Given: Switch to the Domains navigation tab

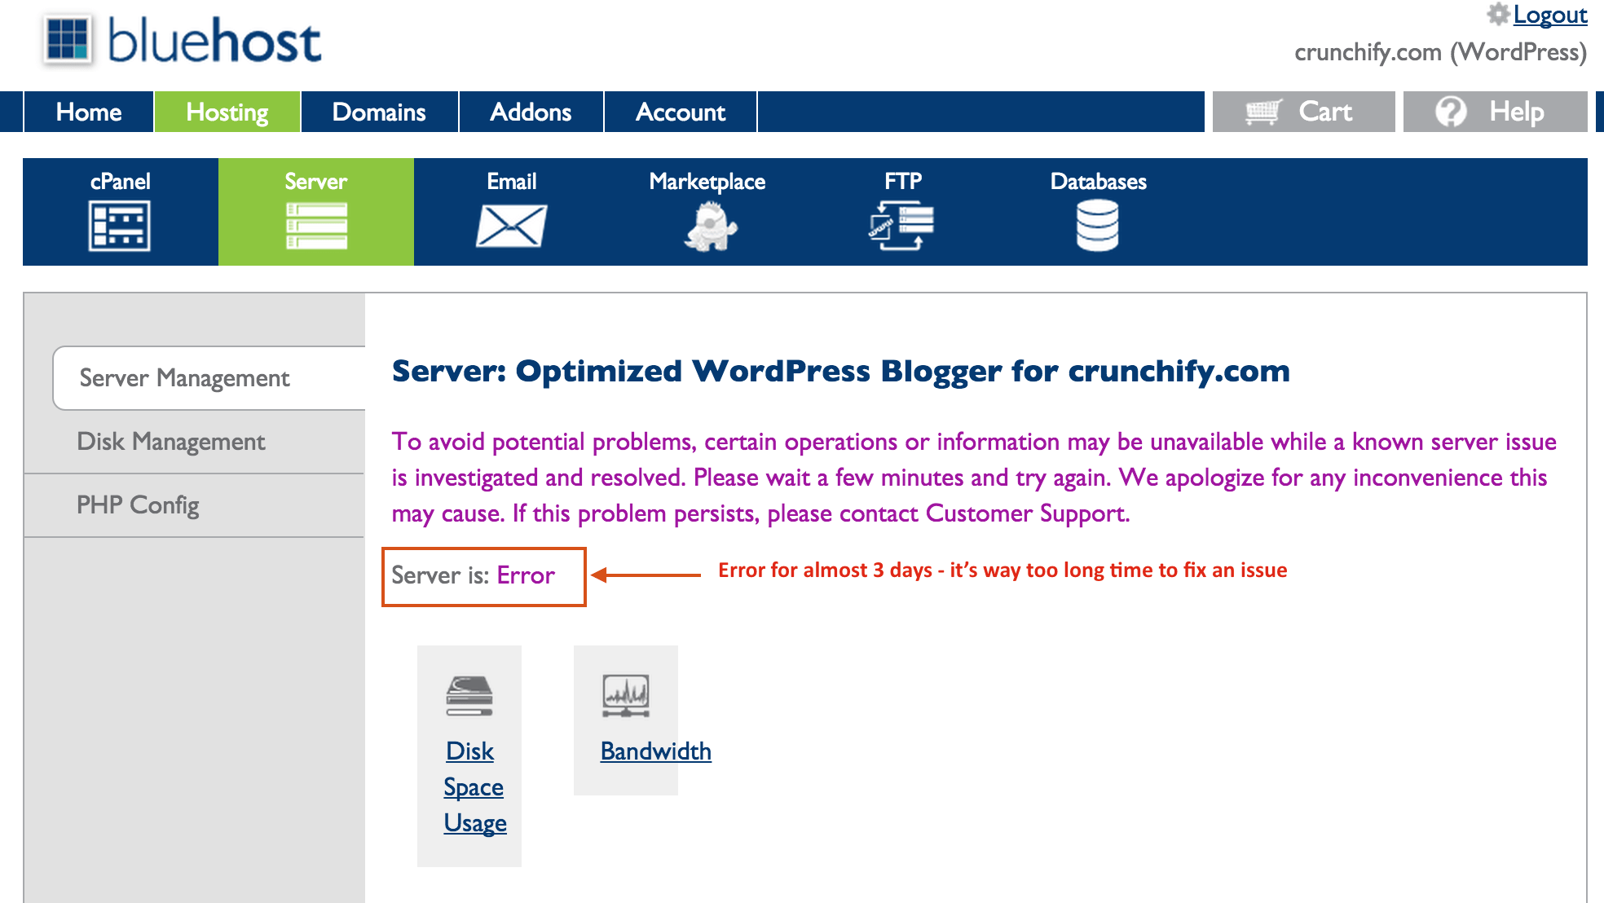Looking at the screenshot, I should coord(378,111).
